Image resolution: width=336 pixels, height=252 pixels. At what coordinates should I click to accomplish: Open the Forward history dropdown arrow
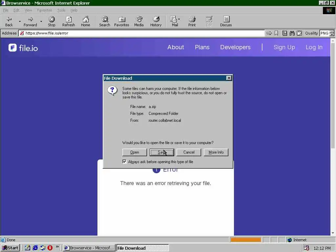pyautogui.click(x=41, y=21)
